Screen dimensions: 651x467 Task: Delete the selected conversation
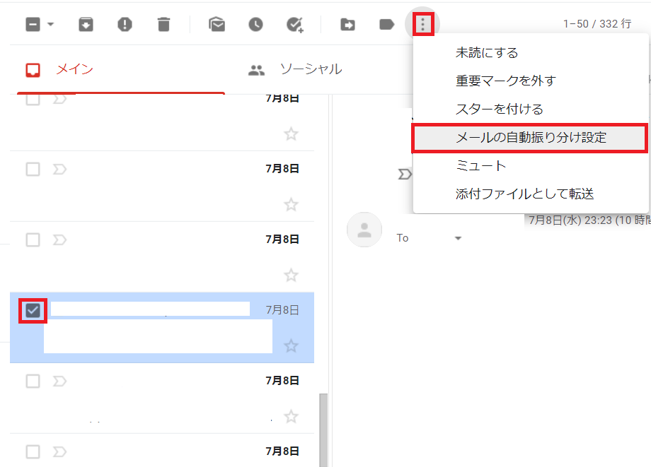pyautogui.click(x=163, y=23)
